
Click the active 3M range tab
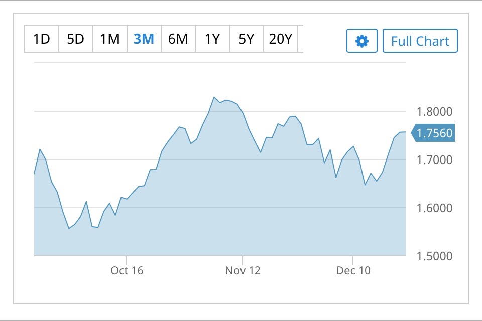pyautogui.click(x=144, y=39)
